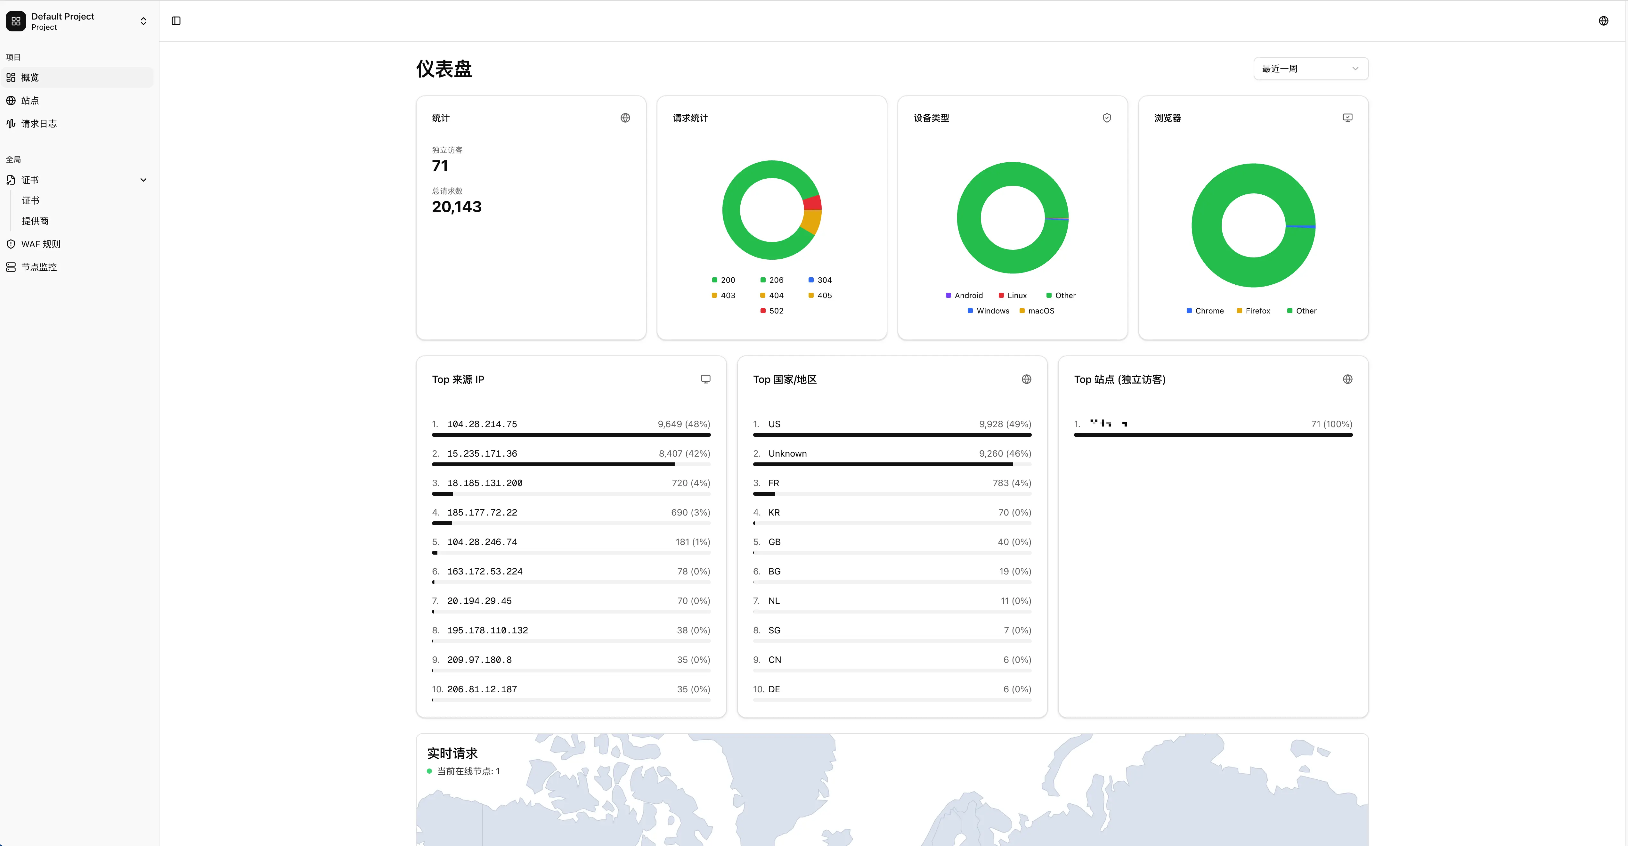Collapse the 证书 section in the sidebar
Viewport: 1628px width, 846px height.
pyautogui.click(x=143, y=179)
